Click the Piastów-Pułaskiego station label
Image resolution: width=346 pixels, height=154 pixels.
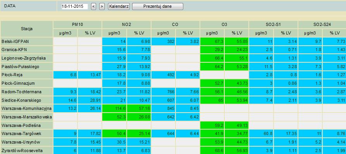tap(27, 67)
